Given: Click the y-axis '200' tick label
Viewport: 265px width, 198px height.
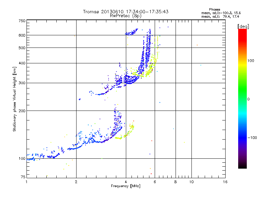Looking at the screenshot, I should 22,111.
